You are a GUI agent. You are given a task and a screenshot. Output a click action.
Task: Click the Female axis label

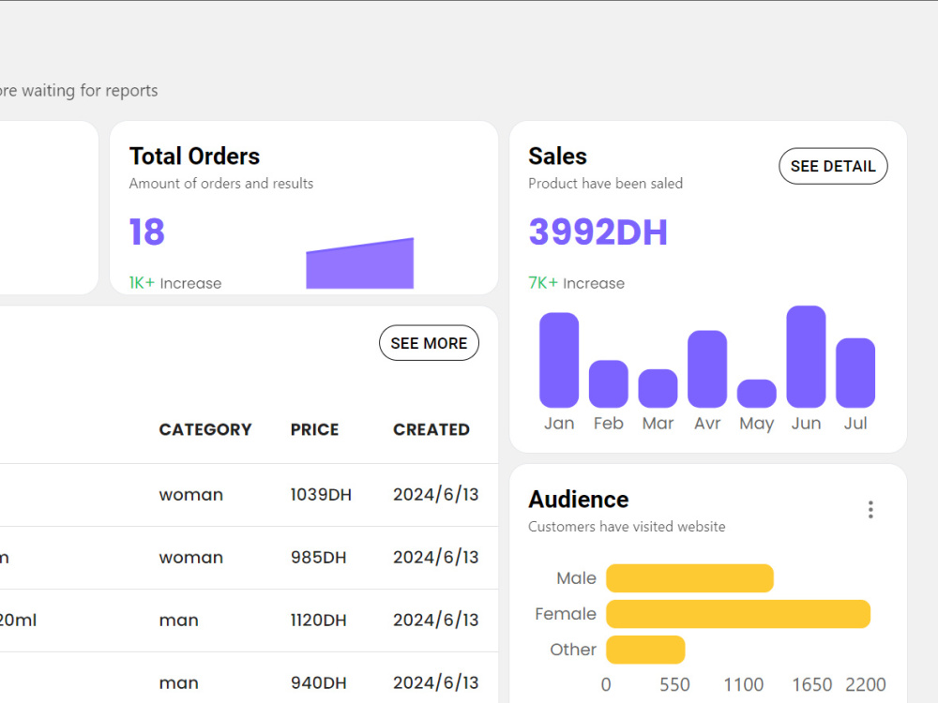point(566,614)
